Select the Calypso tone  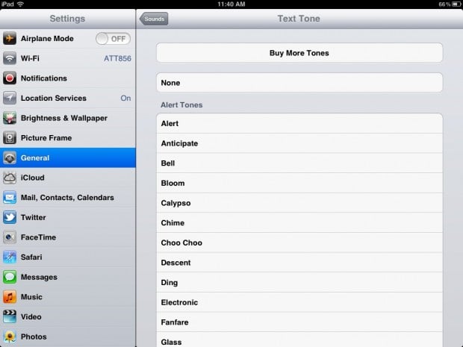[299, 203]
